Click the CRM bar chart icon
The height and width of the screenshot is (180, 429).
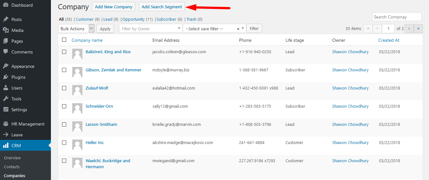click(6, 146)
